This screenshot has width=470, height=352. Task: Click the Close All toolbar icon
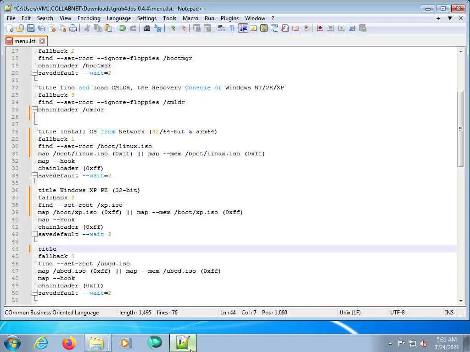click(62, 28)
